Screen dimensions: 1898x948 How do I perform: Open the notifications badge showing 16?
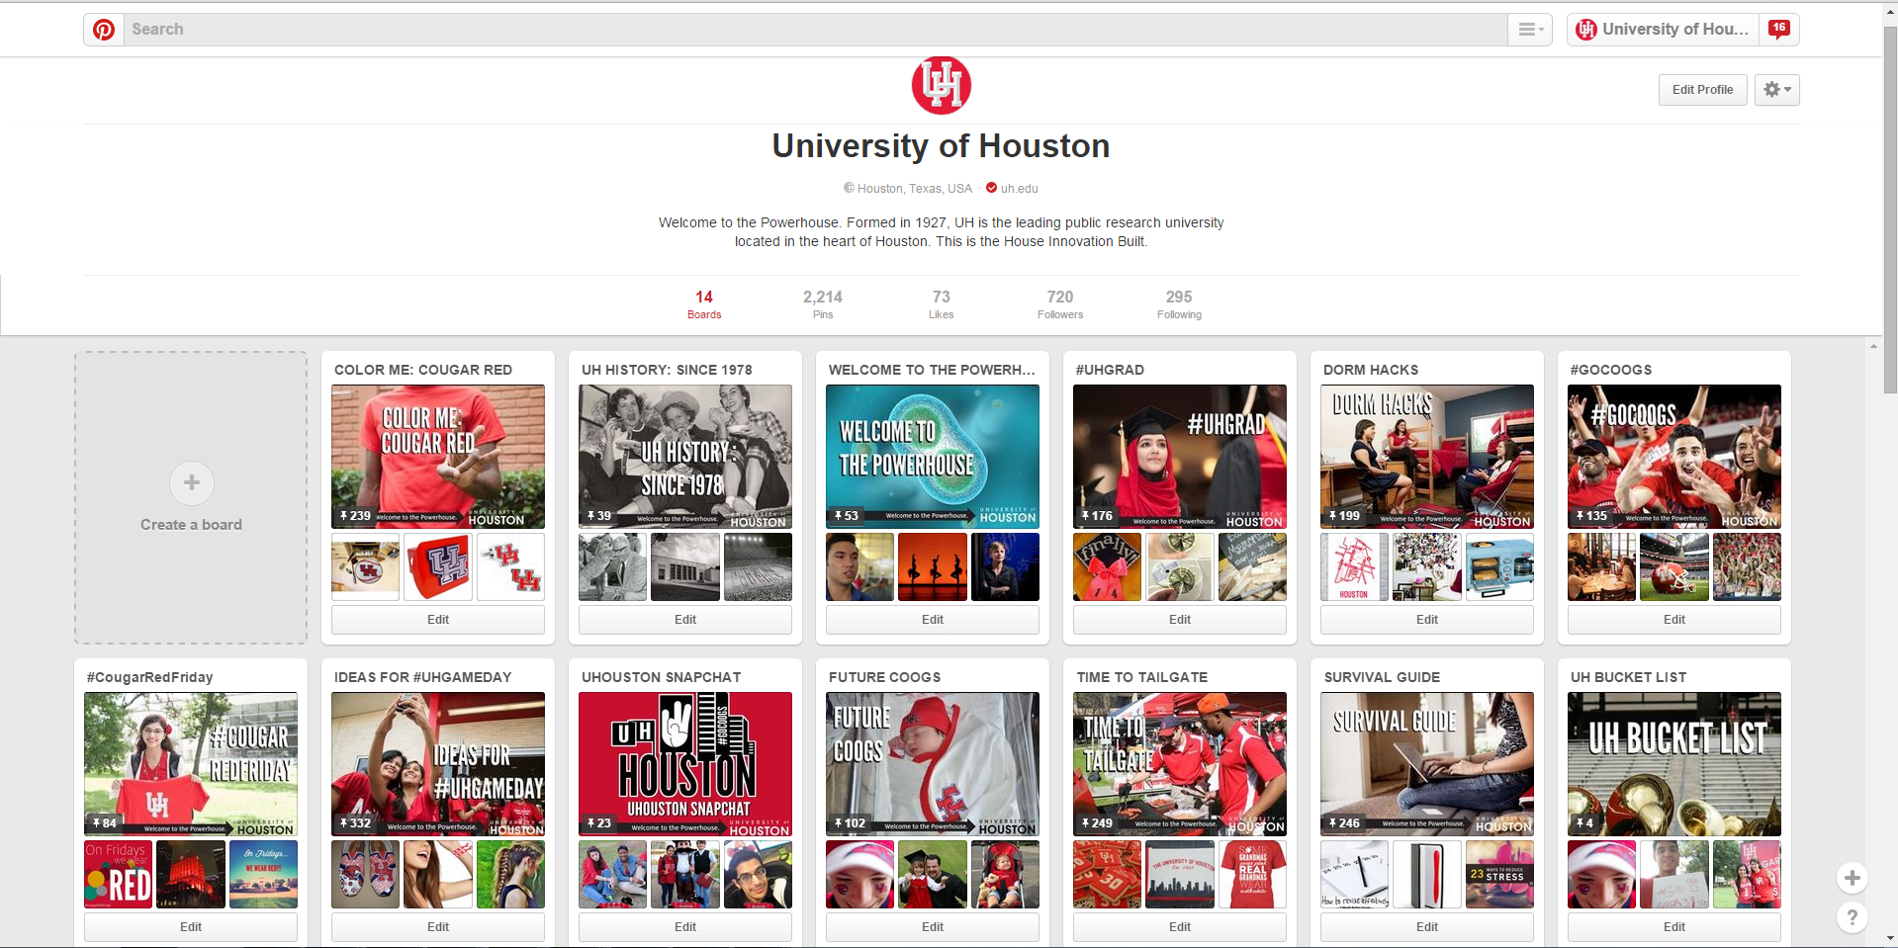pyautogui.click(x=1779, y=29)
